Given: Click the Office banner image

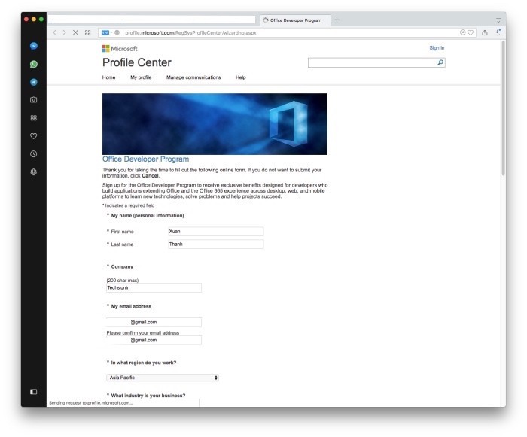Looking at the screenshot, I should point(215,124).
